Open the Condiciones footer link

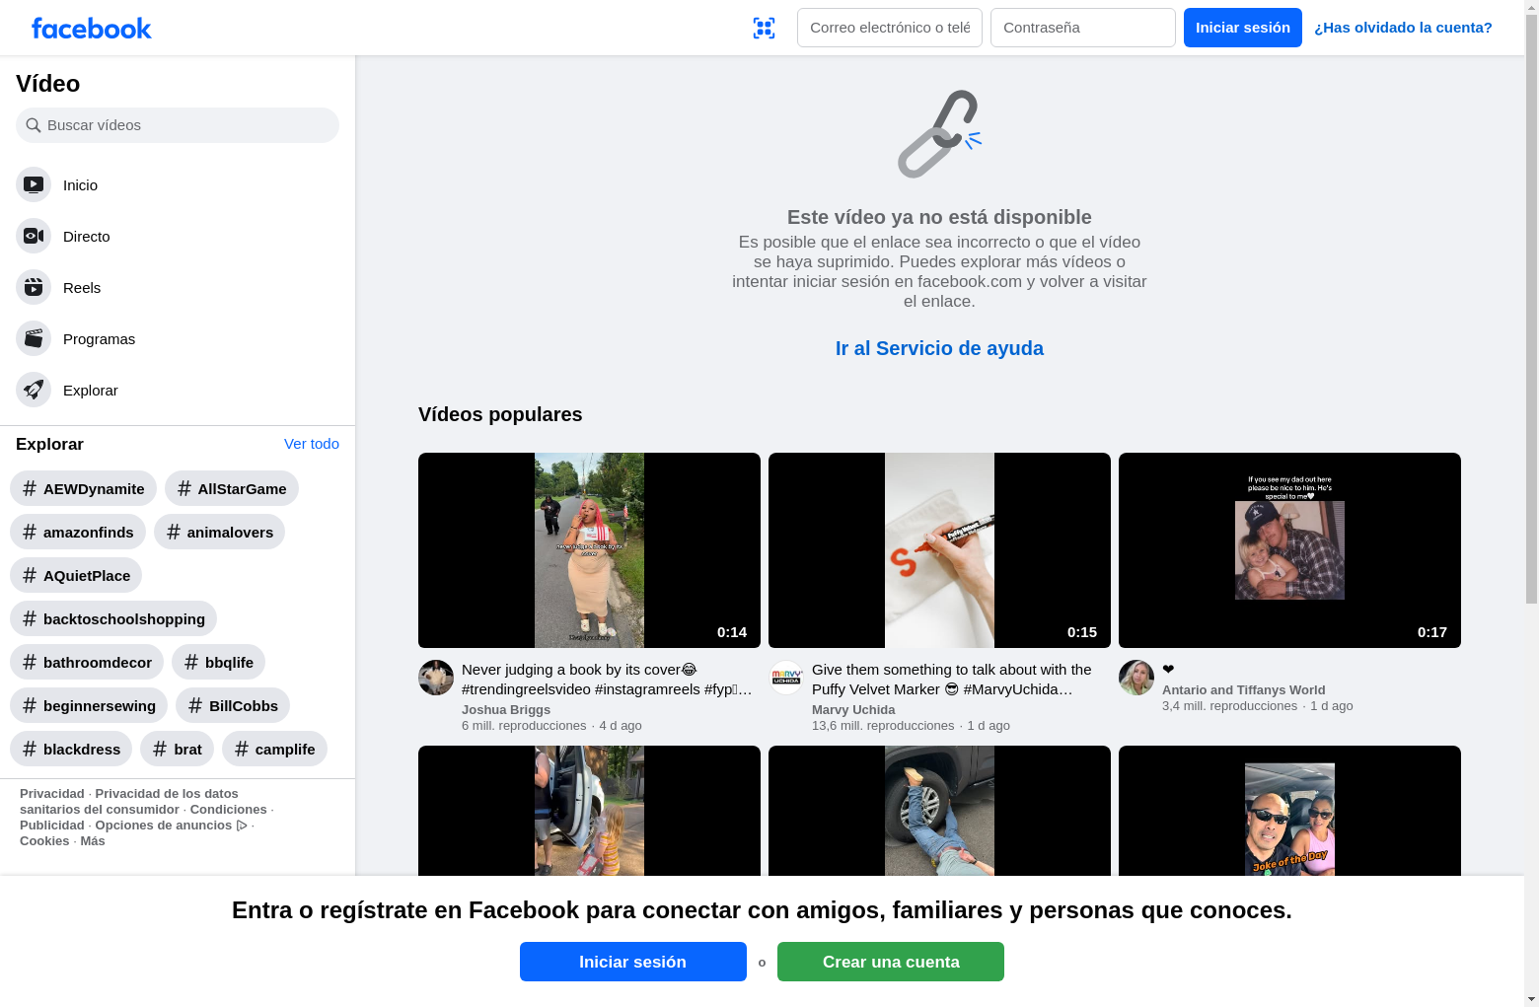pyautogui.click(x=228, y=810)
